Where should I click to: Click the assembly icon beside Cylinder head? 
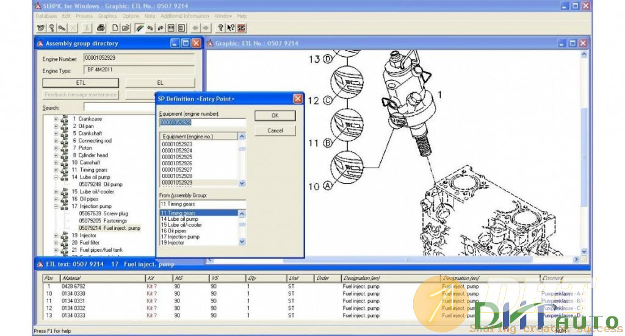click(x=65, y=155)
